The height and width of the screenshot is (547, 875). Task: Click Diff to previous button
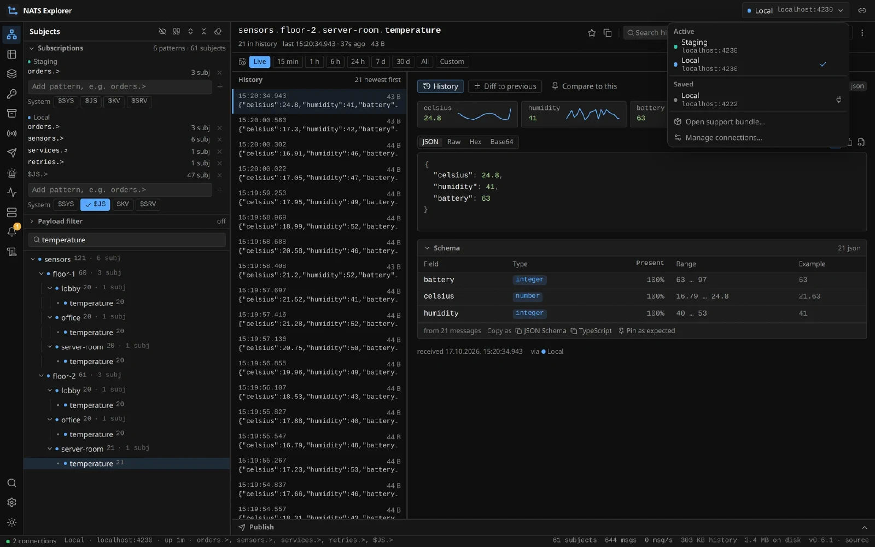point(505,86)
